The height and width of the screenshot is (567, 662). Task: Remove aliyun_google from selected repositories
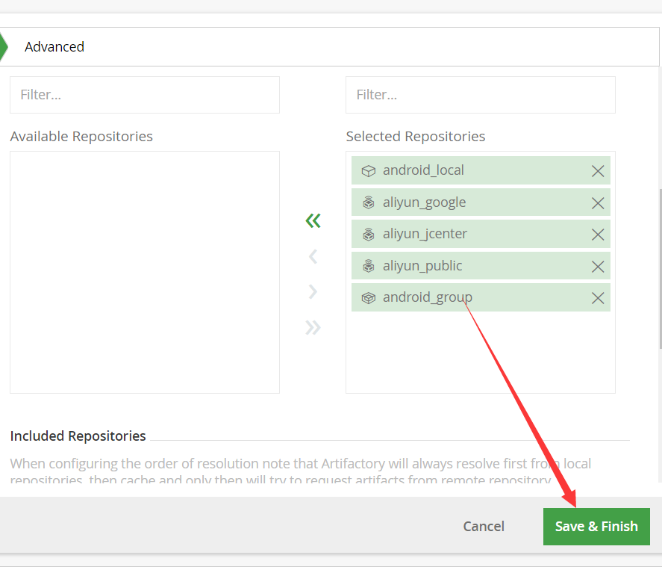597,202
